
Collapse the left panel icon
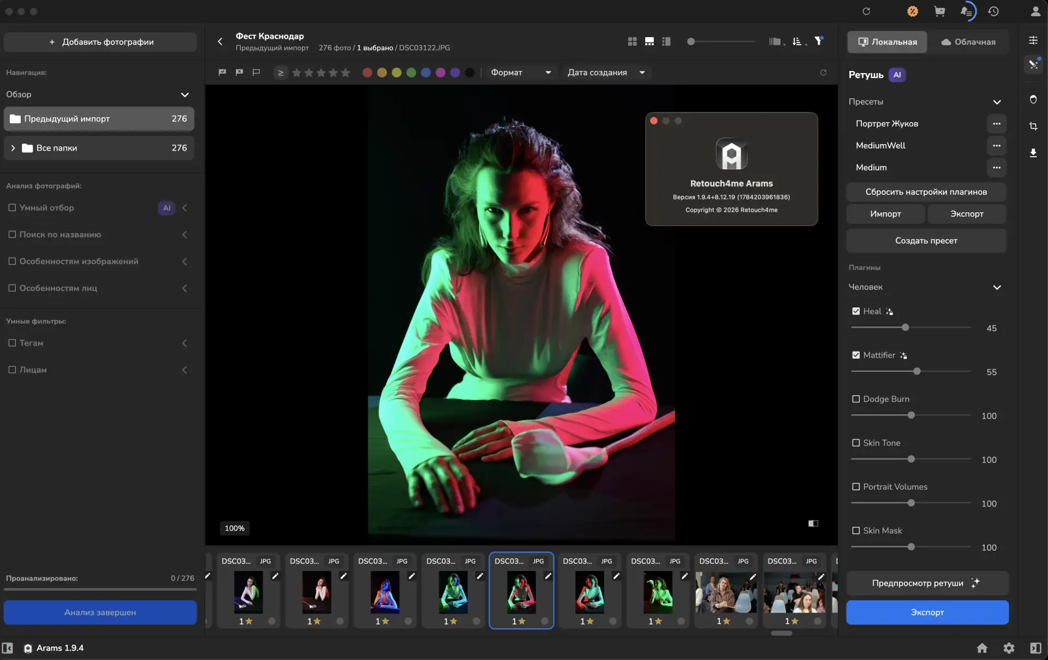tap(8, 648)
